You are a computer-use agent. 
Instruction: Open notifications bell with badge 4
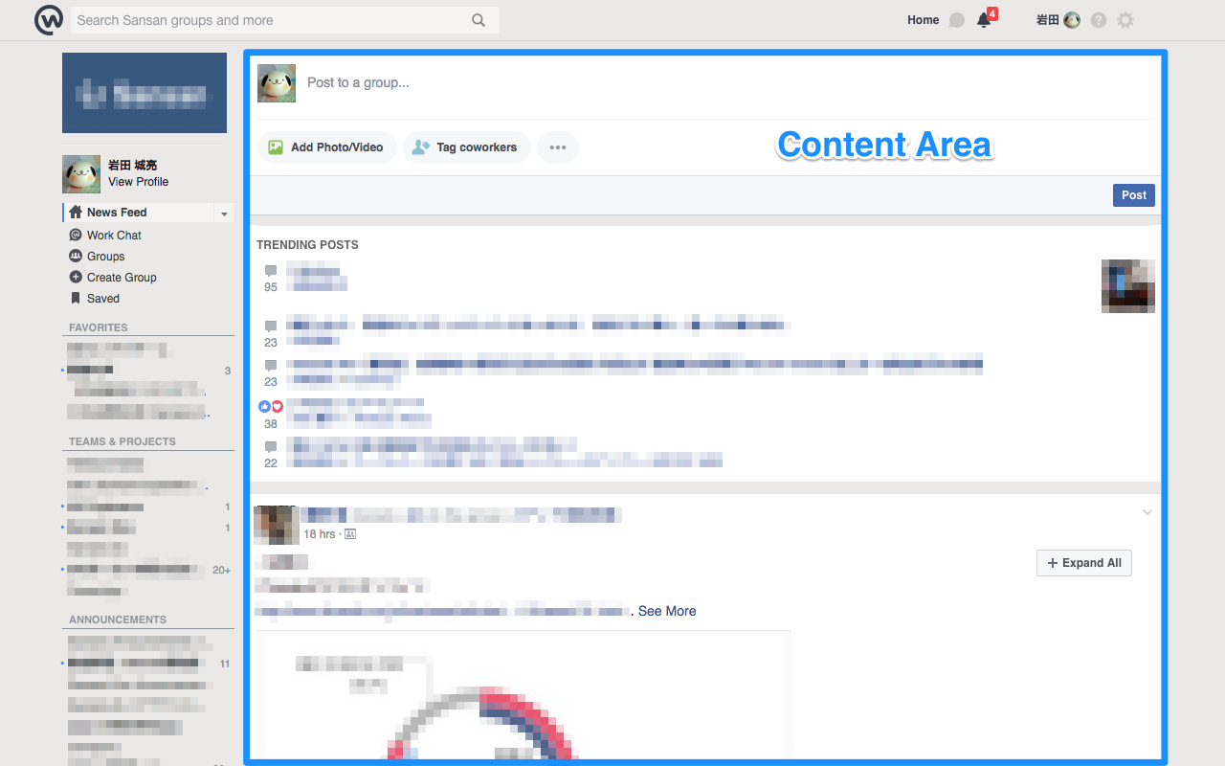click(985, 19)
